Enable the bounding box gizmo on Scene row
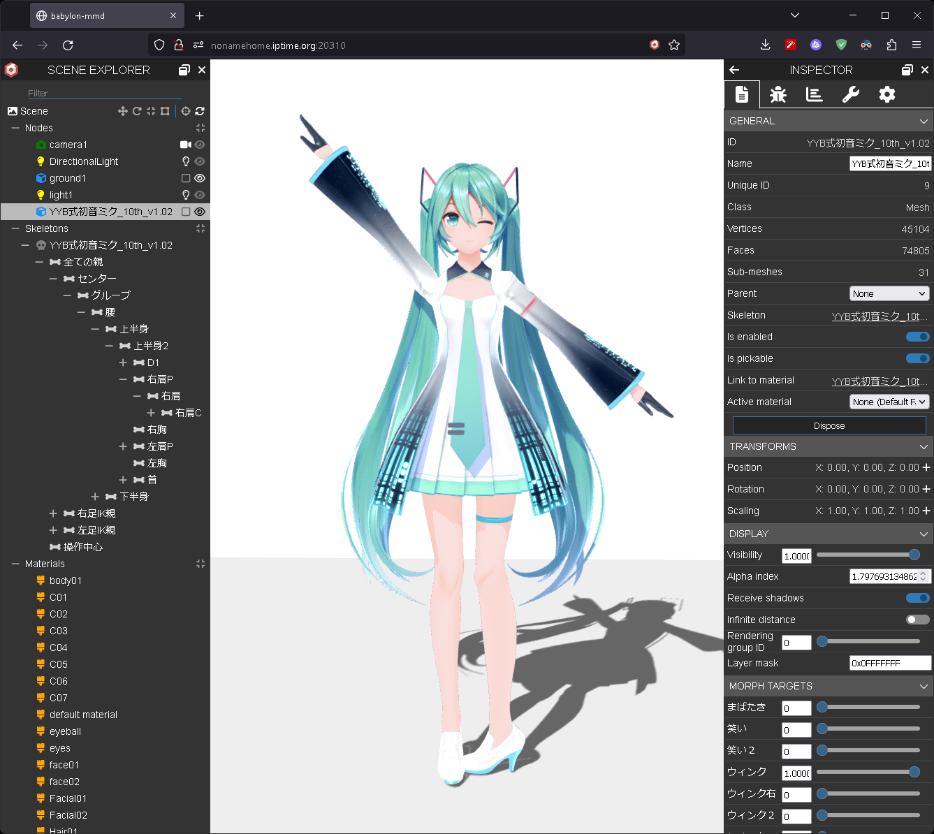The width and height of the screenshot is (934, 834). (x=165, y=111)
